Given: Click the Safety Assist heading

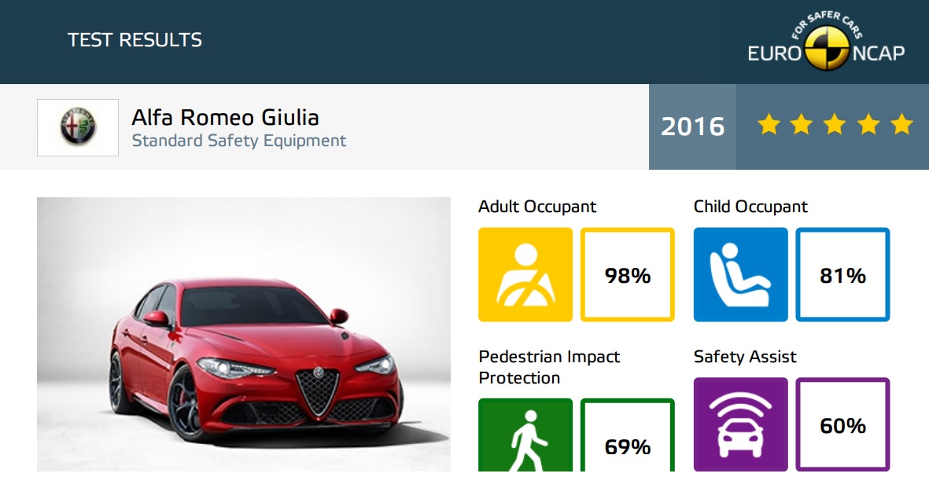Looking at the screenshot, I should coord(745,356).
